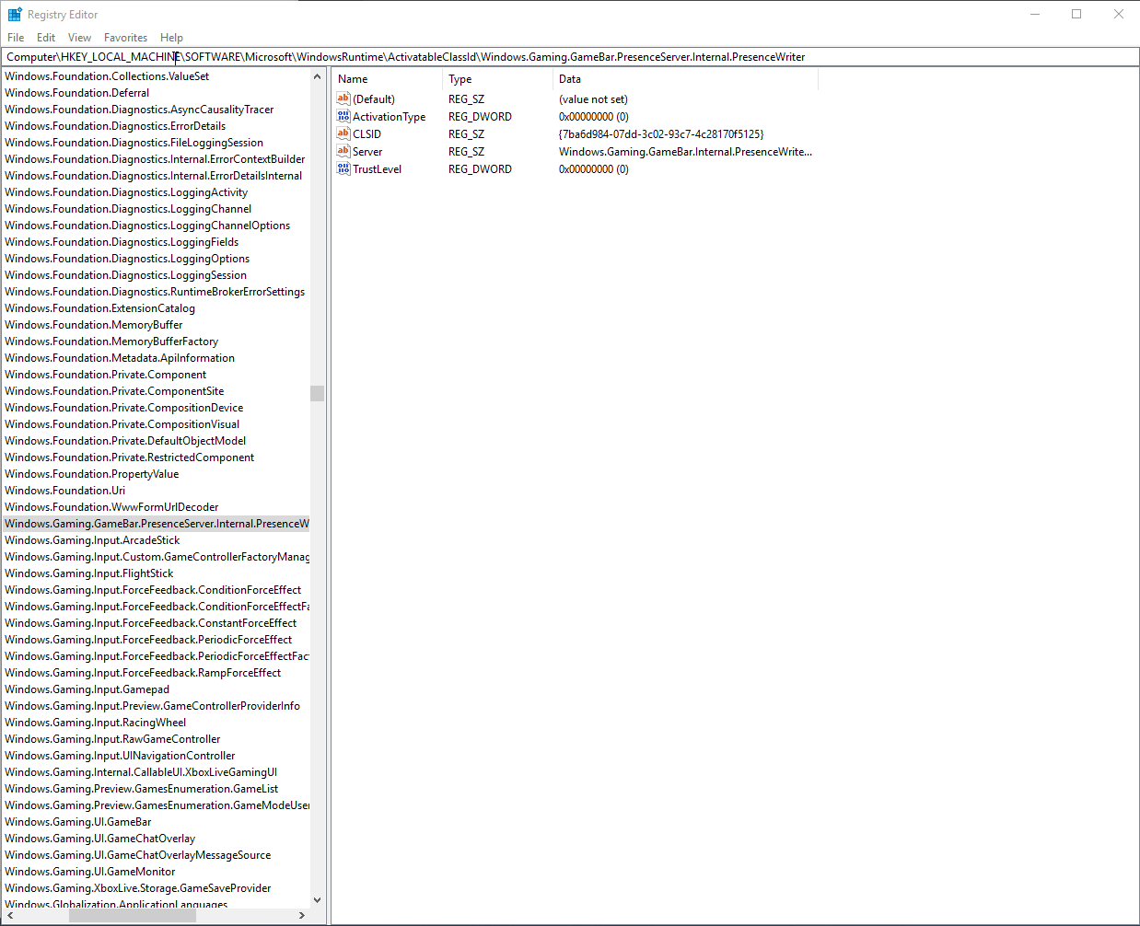This screenshot has height=926, width=1140.
Task: Select key Windows.Foundation.Private.DefaultObjectModel
Action: pyautogui.click(x=125, y=441)
